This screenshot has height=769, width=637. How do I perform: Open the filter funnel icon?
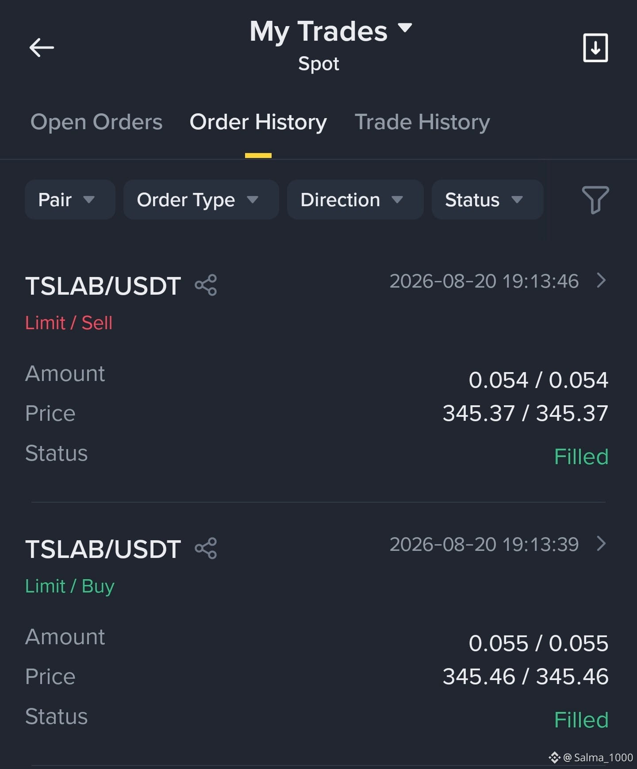click(x=595, y=200)
